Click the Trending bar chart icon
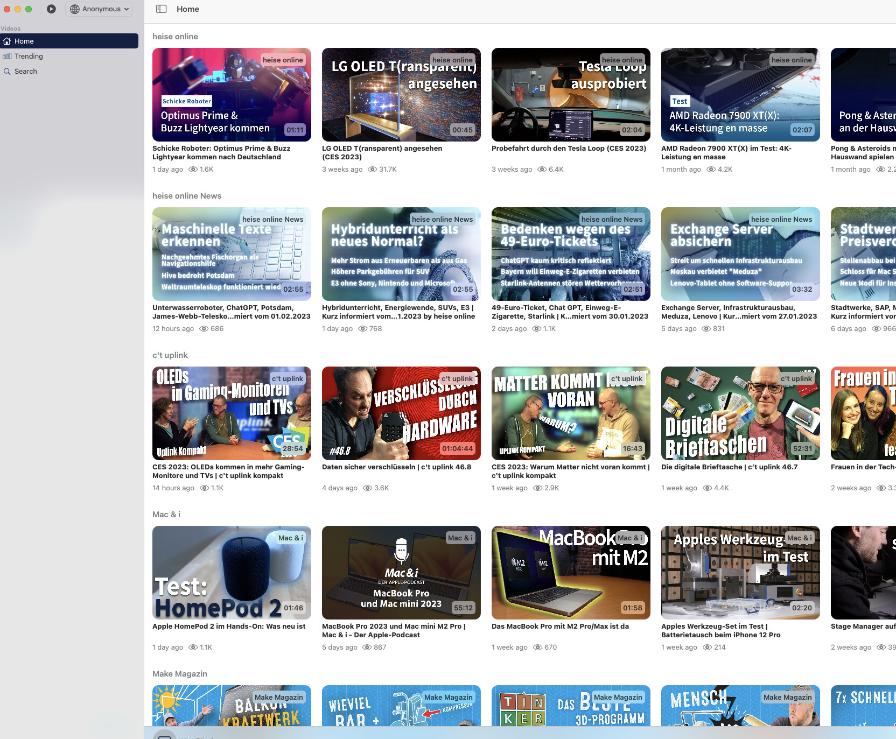The image size is (896, 739). pyautogui.click(x=7, y=56)
